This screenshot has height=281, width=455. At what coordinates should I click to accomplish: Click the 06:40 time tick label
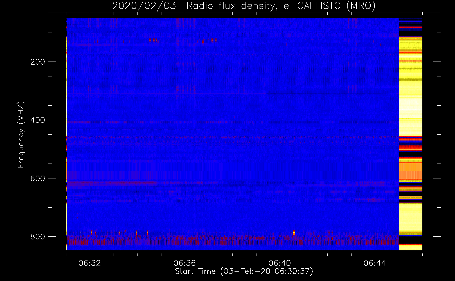[x=280, y=263]
